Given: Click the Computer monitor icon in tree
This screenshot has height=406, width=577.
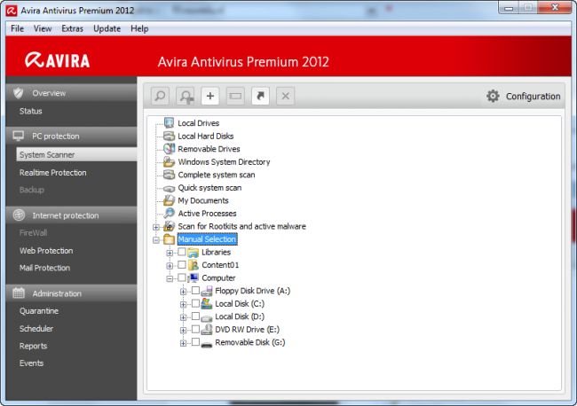Looking at the screenshot, I should pyautogui.click(x=193, y=277).
